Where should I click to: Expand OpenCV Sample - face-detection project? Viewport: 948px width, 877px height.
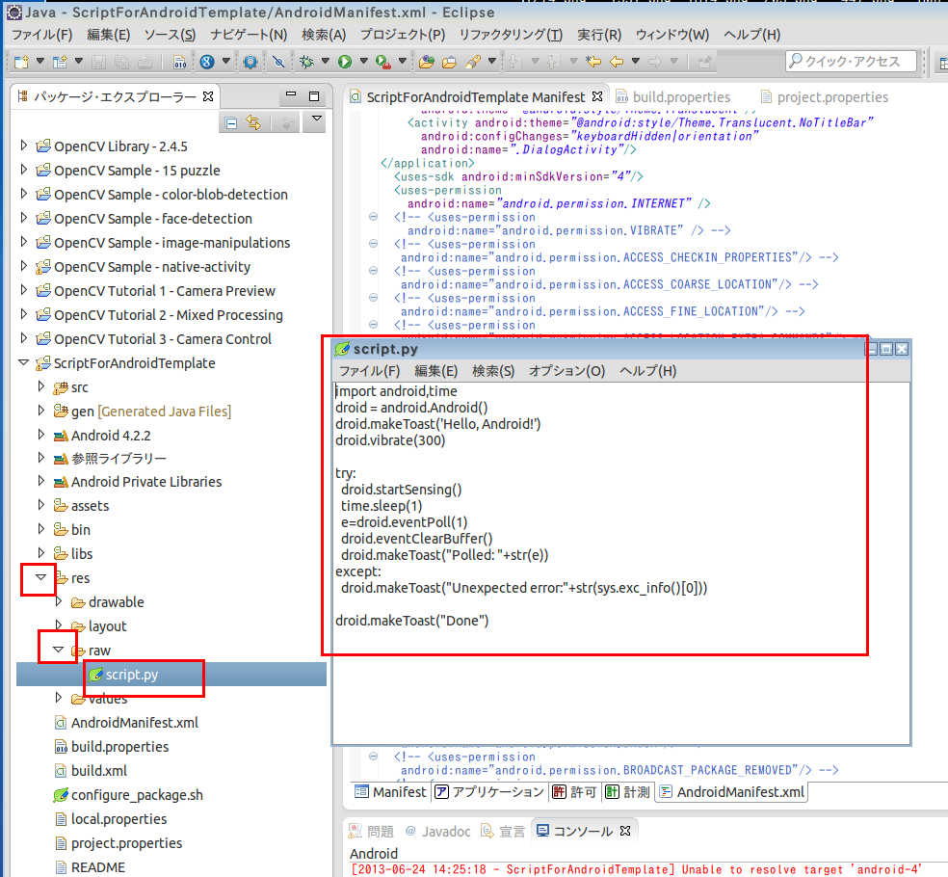tap(23, 218)
